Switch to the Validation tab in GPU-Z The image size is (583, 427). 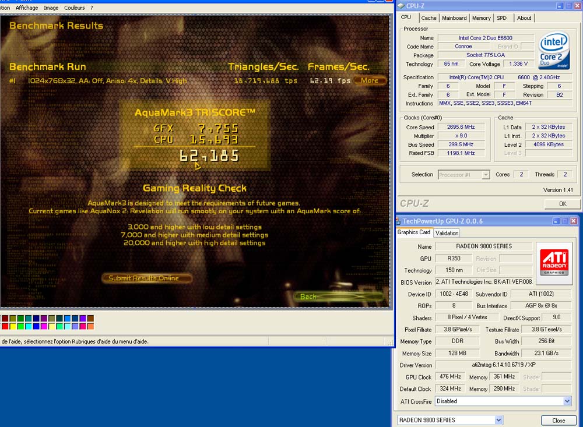[447, 233]
